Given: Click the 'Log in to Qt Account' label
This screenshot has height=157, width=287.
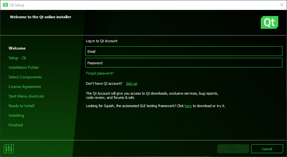Looking at the screenshot, I should [102, 41].
